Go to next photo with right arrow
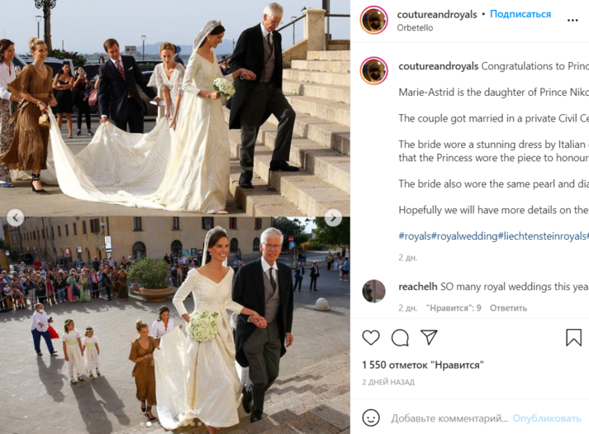Viewport: 589px width, 434px height. (x=333, y=217)
